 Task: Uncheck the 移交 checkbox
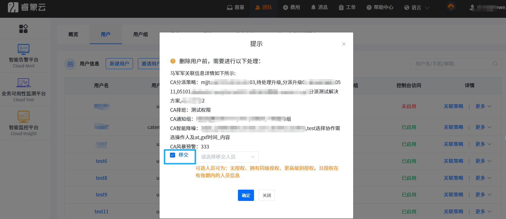pos(173,155)
